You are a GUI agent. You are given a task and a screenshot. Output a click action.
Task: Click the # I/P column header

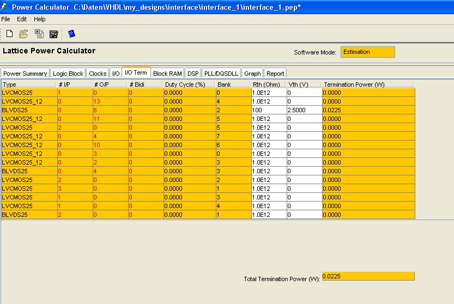tap(74, 84)
